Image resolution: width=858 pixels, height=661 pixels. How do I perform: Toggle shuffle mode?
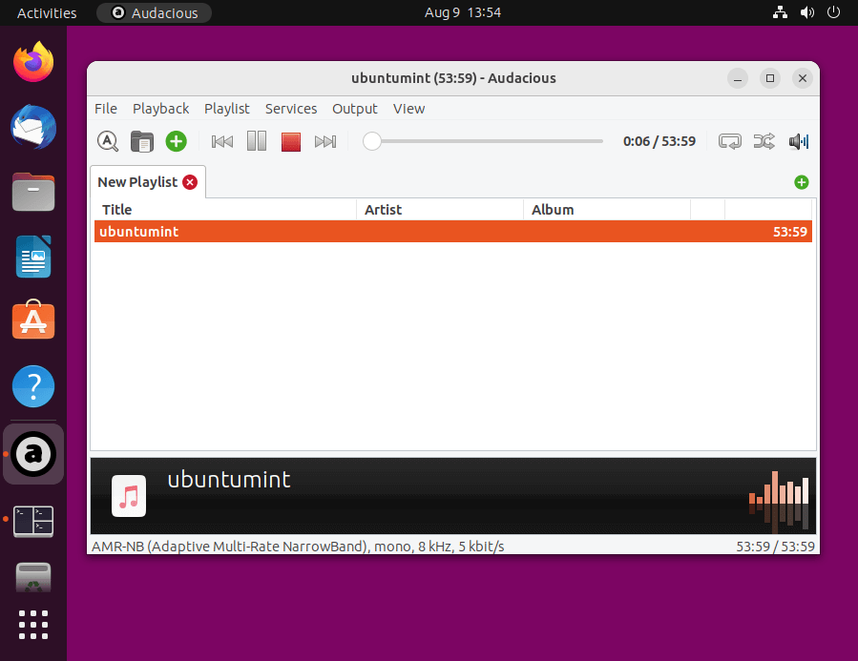point(764,141)
